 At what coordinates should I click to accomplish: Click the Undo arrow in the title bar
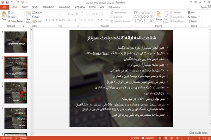tap(12, 2)
